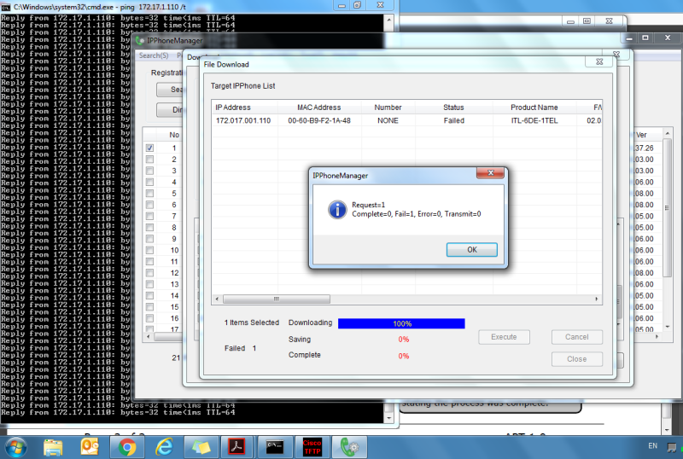Viewport: 683px width, 459px height.
Task: Click the Cancel button in File Download
Action: coord(577,337)
